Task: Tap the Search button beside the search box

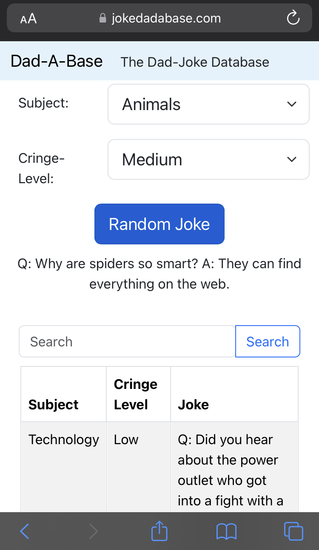Action: coord(268,341)
